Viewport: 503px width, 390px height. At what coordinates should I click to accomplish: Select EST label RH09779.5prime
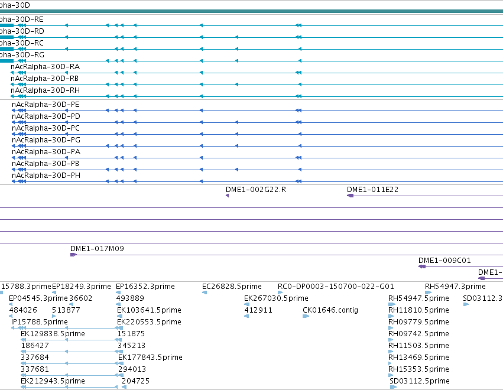pos(418,322)
